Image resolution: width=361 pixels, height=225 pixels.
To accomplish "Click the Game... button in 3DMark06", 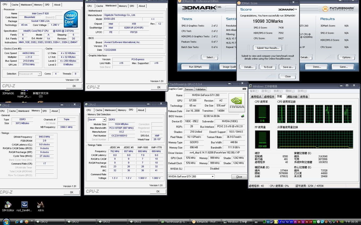I will pos(344,67).
